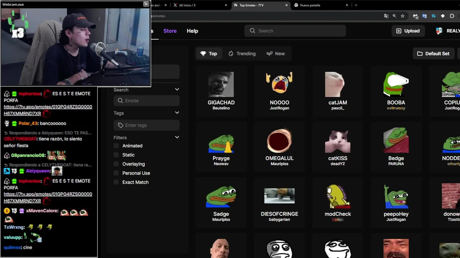Focus the 7TV top Search field
The width and height of the screenshot is (460, 258).
(295, 31)
